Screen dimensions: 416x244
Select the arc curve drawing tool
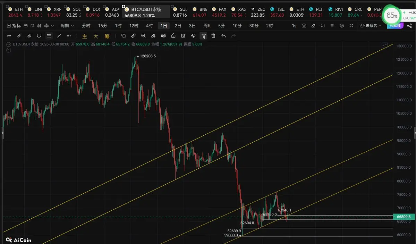[39, 36]
